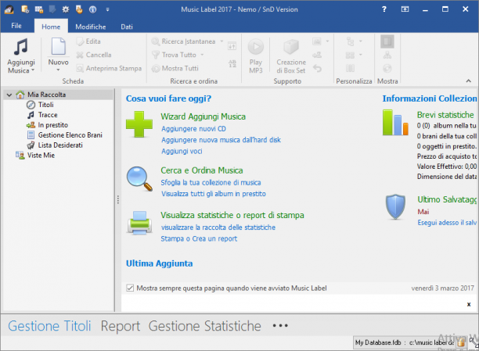The width and height of the screenshot is (479, 351).
Task: Click the green plus Wizard Aggiungi Musica icon
Action: pyautogui.click(x=139, y=124)
